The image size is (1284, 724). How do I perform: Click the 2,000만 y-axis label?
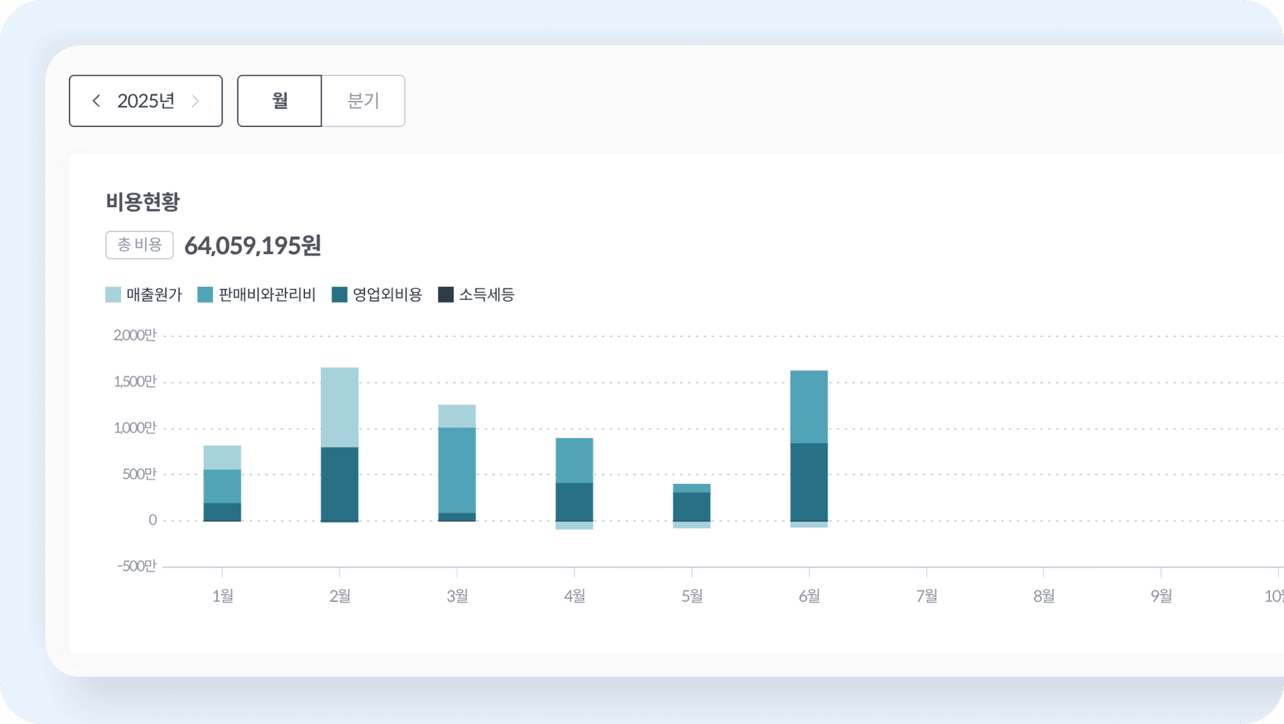[134, 335]
